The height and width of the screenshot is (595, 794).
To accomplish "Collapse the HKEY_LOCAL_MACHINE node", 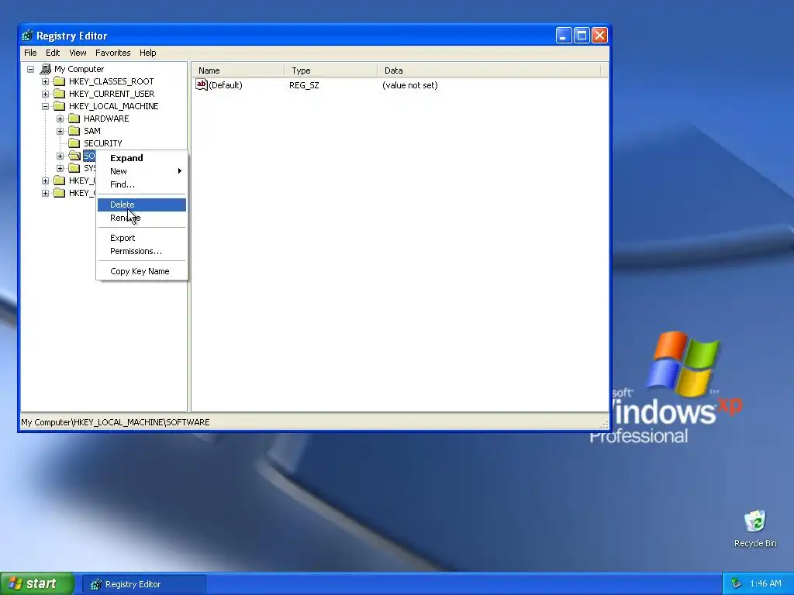I will tap(45, 106).
